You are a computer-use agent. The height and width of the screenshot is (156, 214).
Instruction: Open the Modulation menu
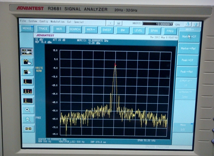[58, 22]
